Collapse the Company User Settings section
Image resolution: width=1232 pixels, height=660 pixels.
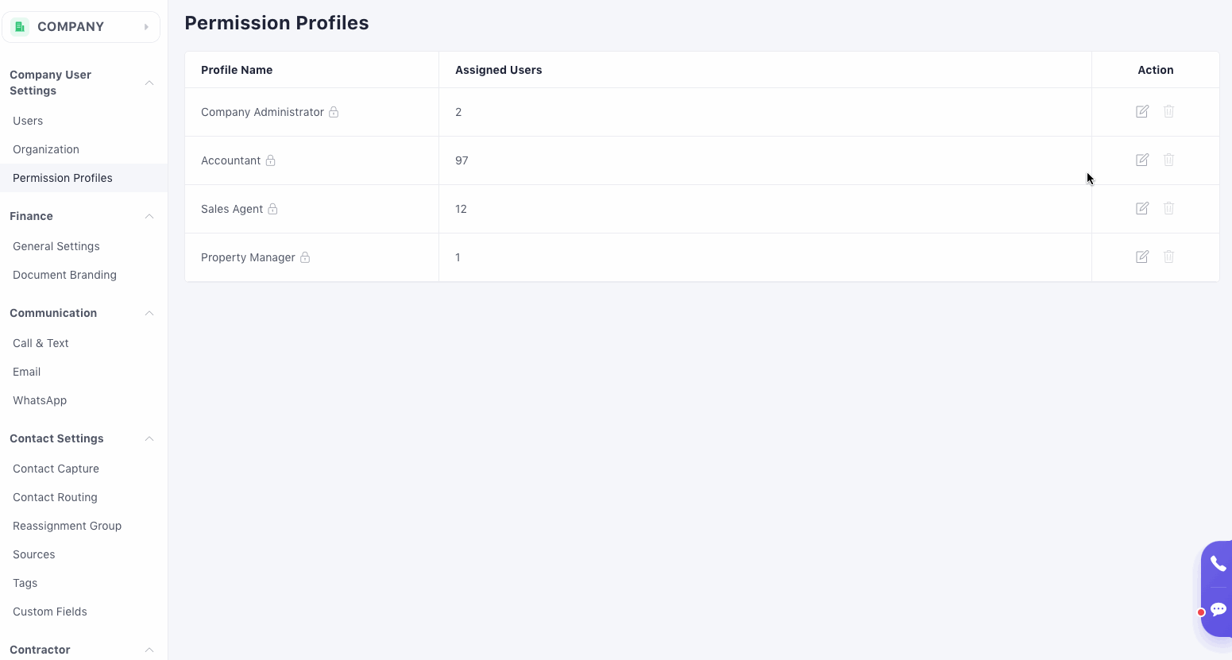(x=149, y=83)
